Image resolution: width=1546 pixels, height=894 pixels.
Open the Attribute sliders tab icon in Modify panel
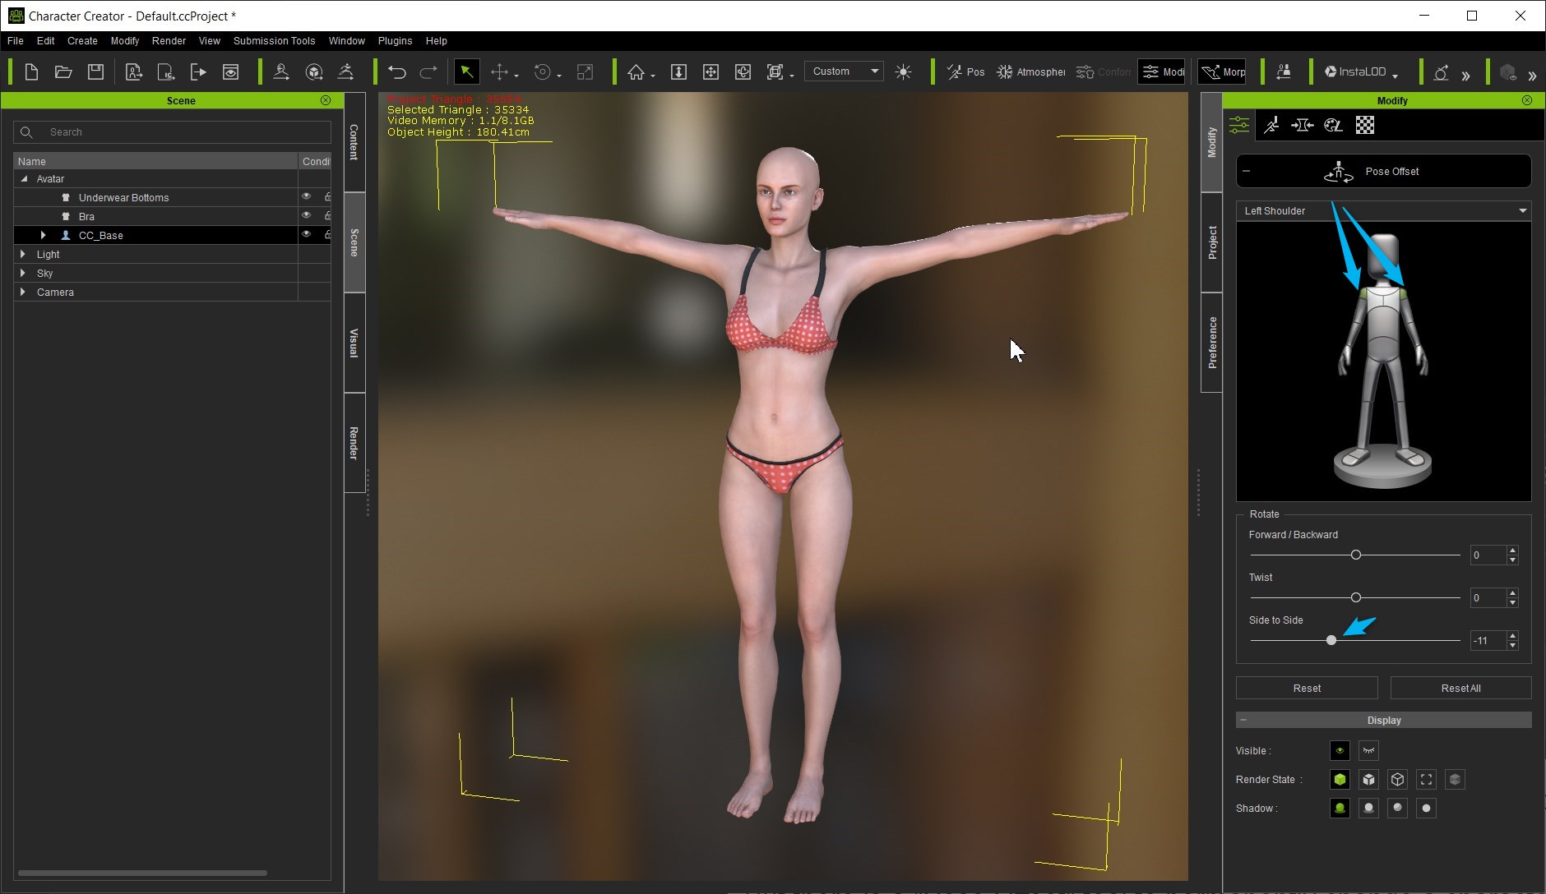pos(1239,125)
